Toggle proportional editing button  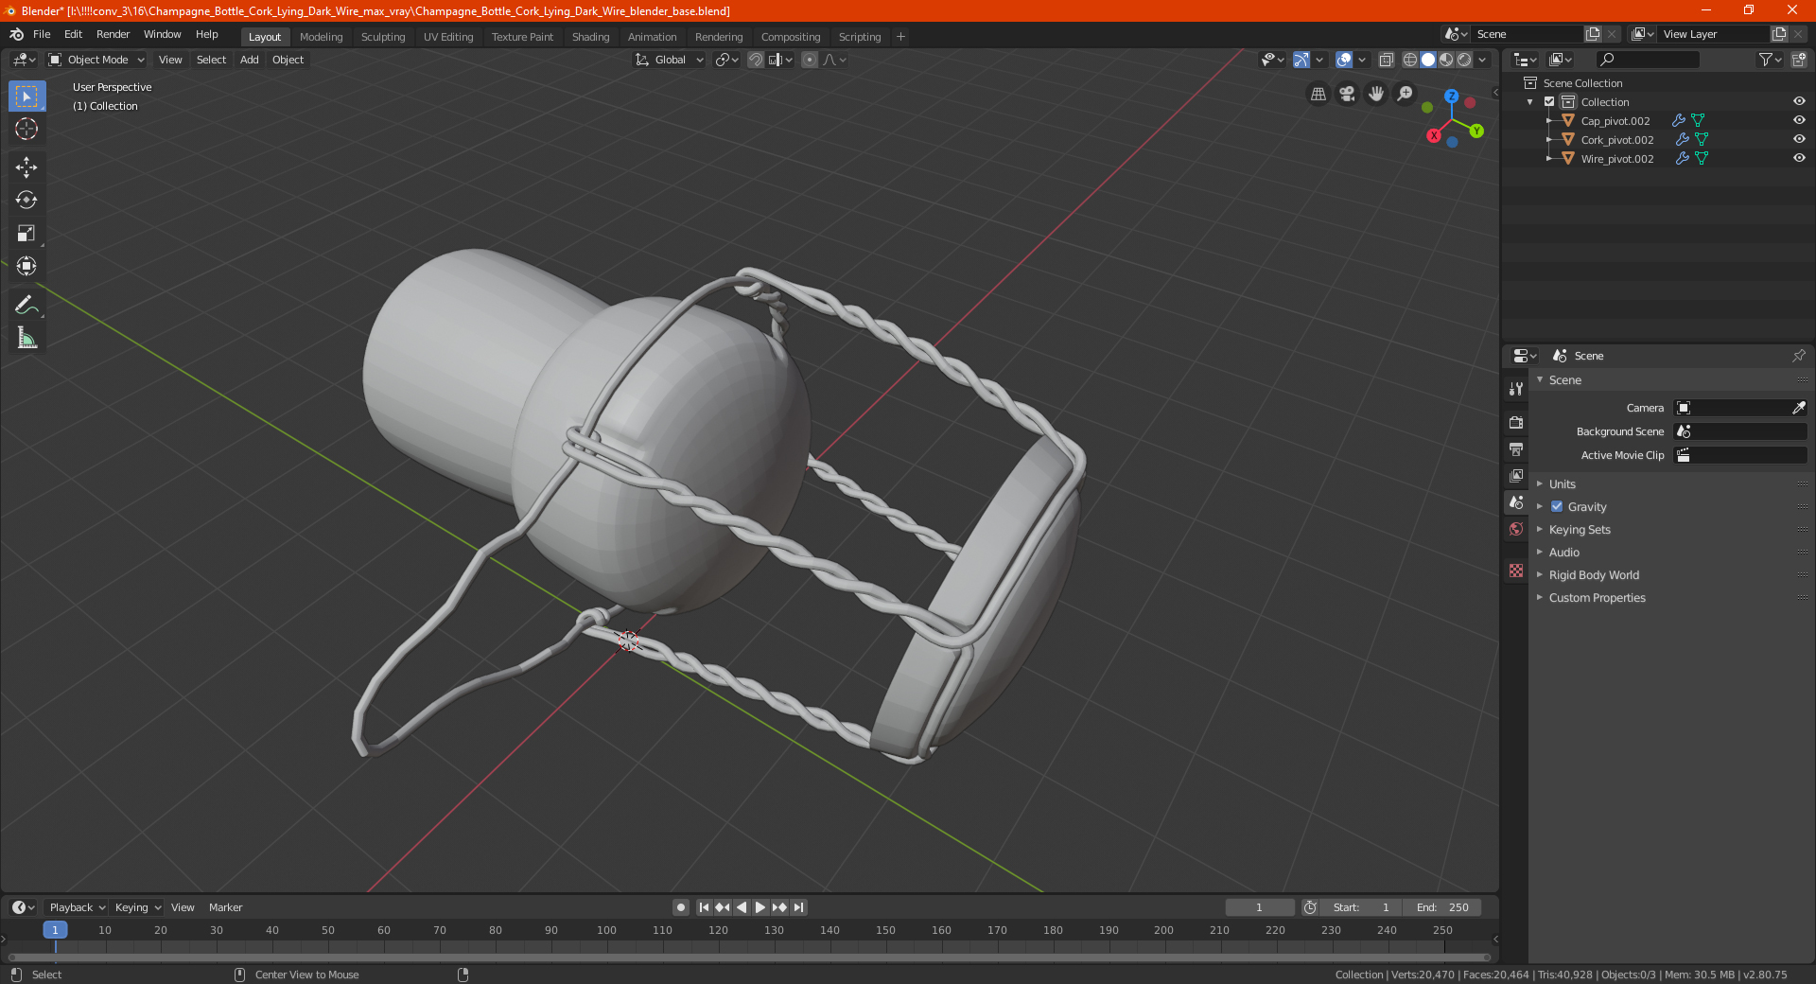[x=810, y=60]
